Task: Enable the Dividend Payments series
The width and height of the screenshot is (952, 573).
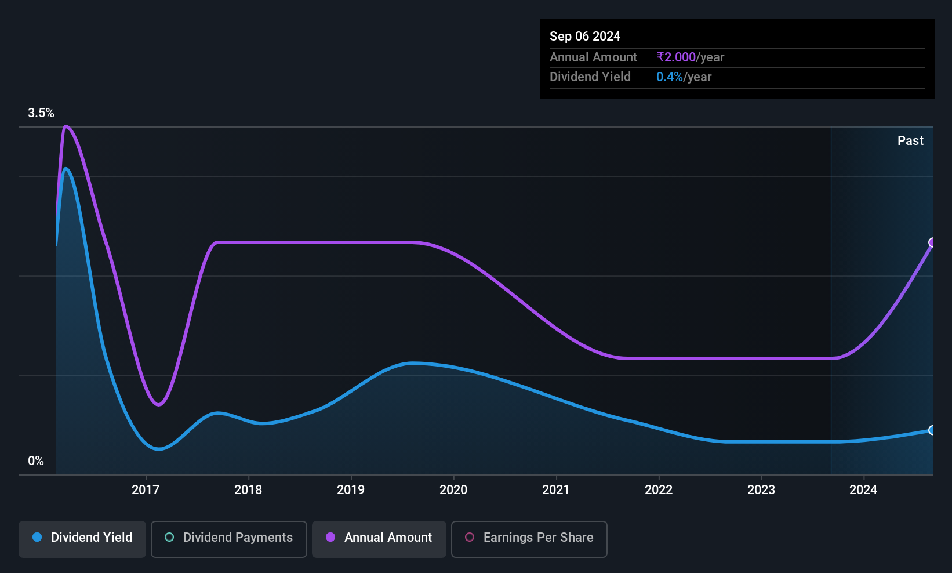Action: 228,538
